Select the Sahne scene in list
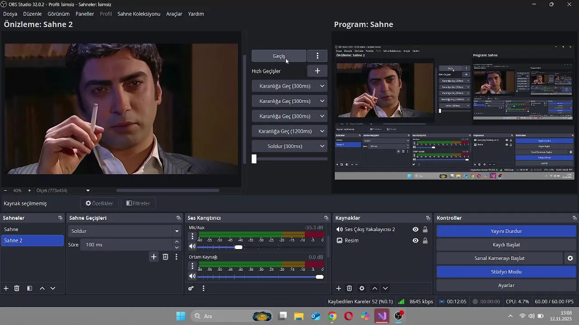579x325 pixels. click(32, 229)
